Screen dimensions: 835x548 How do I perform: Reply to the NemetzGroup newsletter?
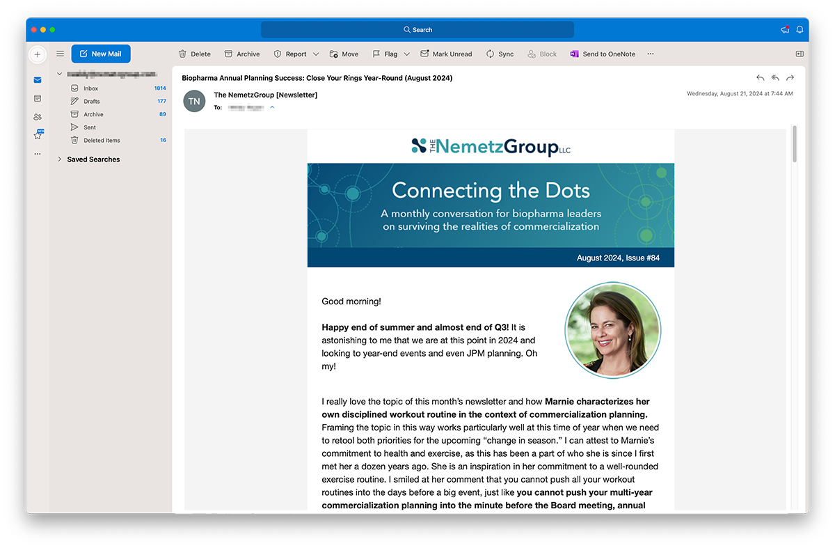[x=760, y=78]
